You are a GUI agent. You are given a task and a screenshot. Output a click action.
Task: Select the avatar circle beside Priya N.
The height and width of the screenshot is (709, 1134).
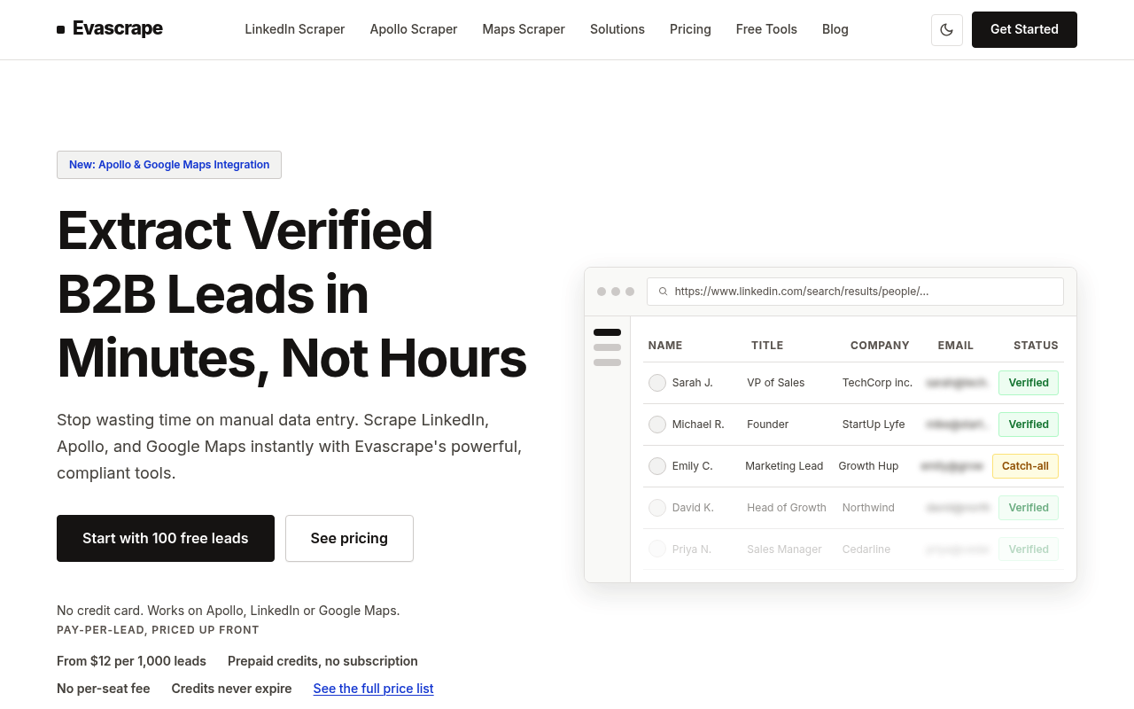[657, 549]
